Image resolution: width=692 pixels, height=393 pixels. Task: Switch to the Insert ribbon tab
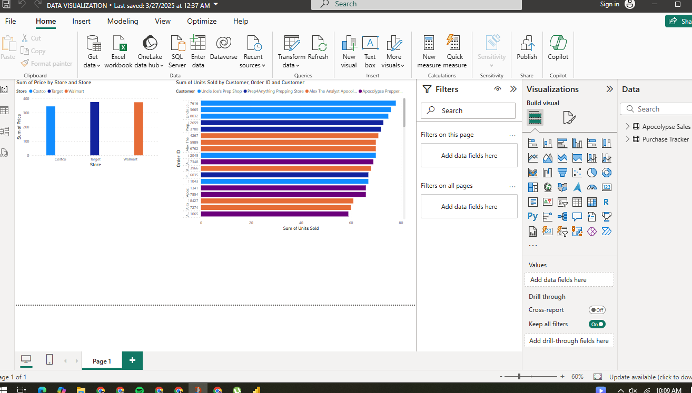pyautogui.click(x=82, y=21)
